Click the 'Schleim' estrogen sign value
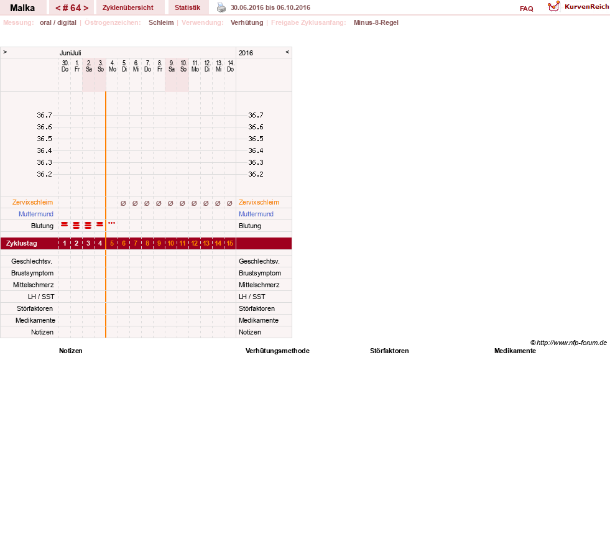Image resolution: width=610 pixels, height=549 pixels. tap(161, 22)
